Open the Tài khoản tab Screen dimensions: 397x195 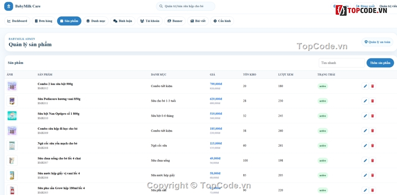click(x=150, y=21)
